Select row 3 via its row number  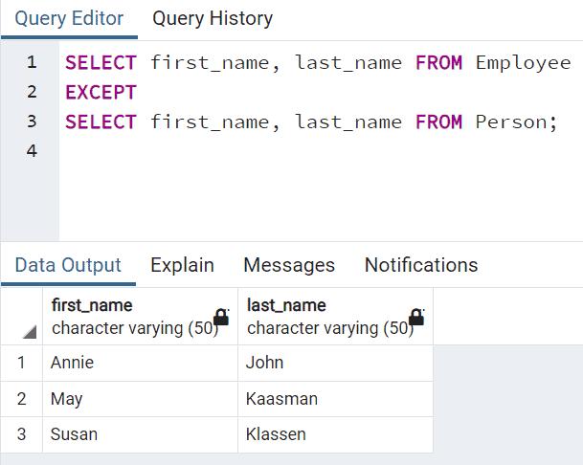point(22,434)
